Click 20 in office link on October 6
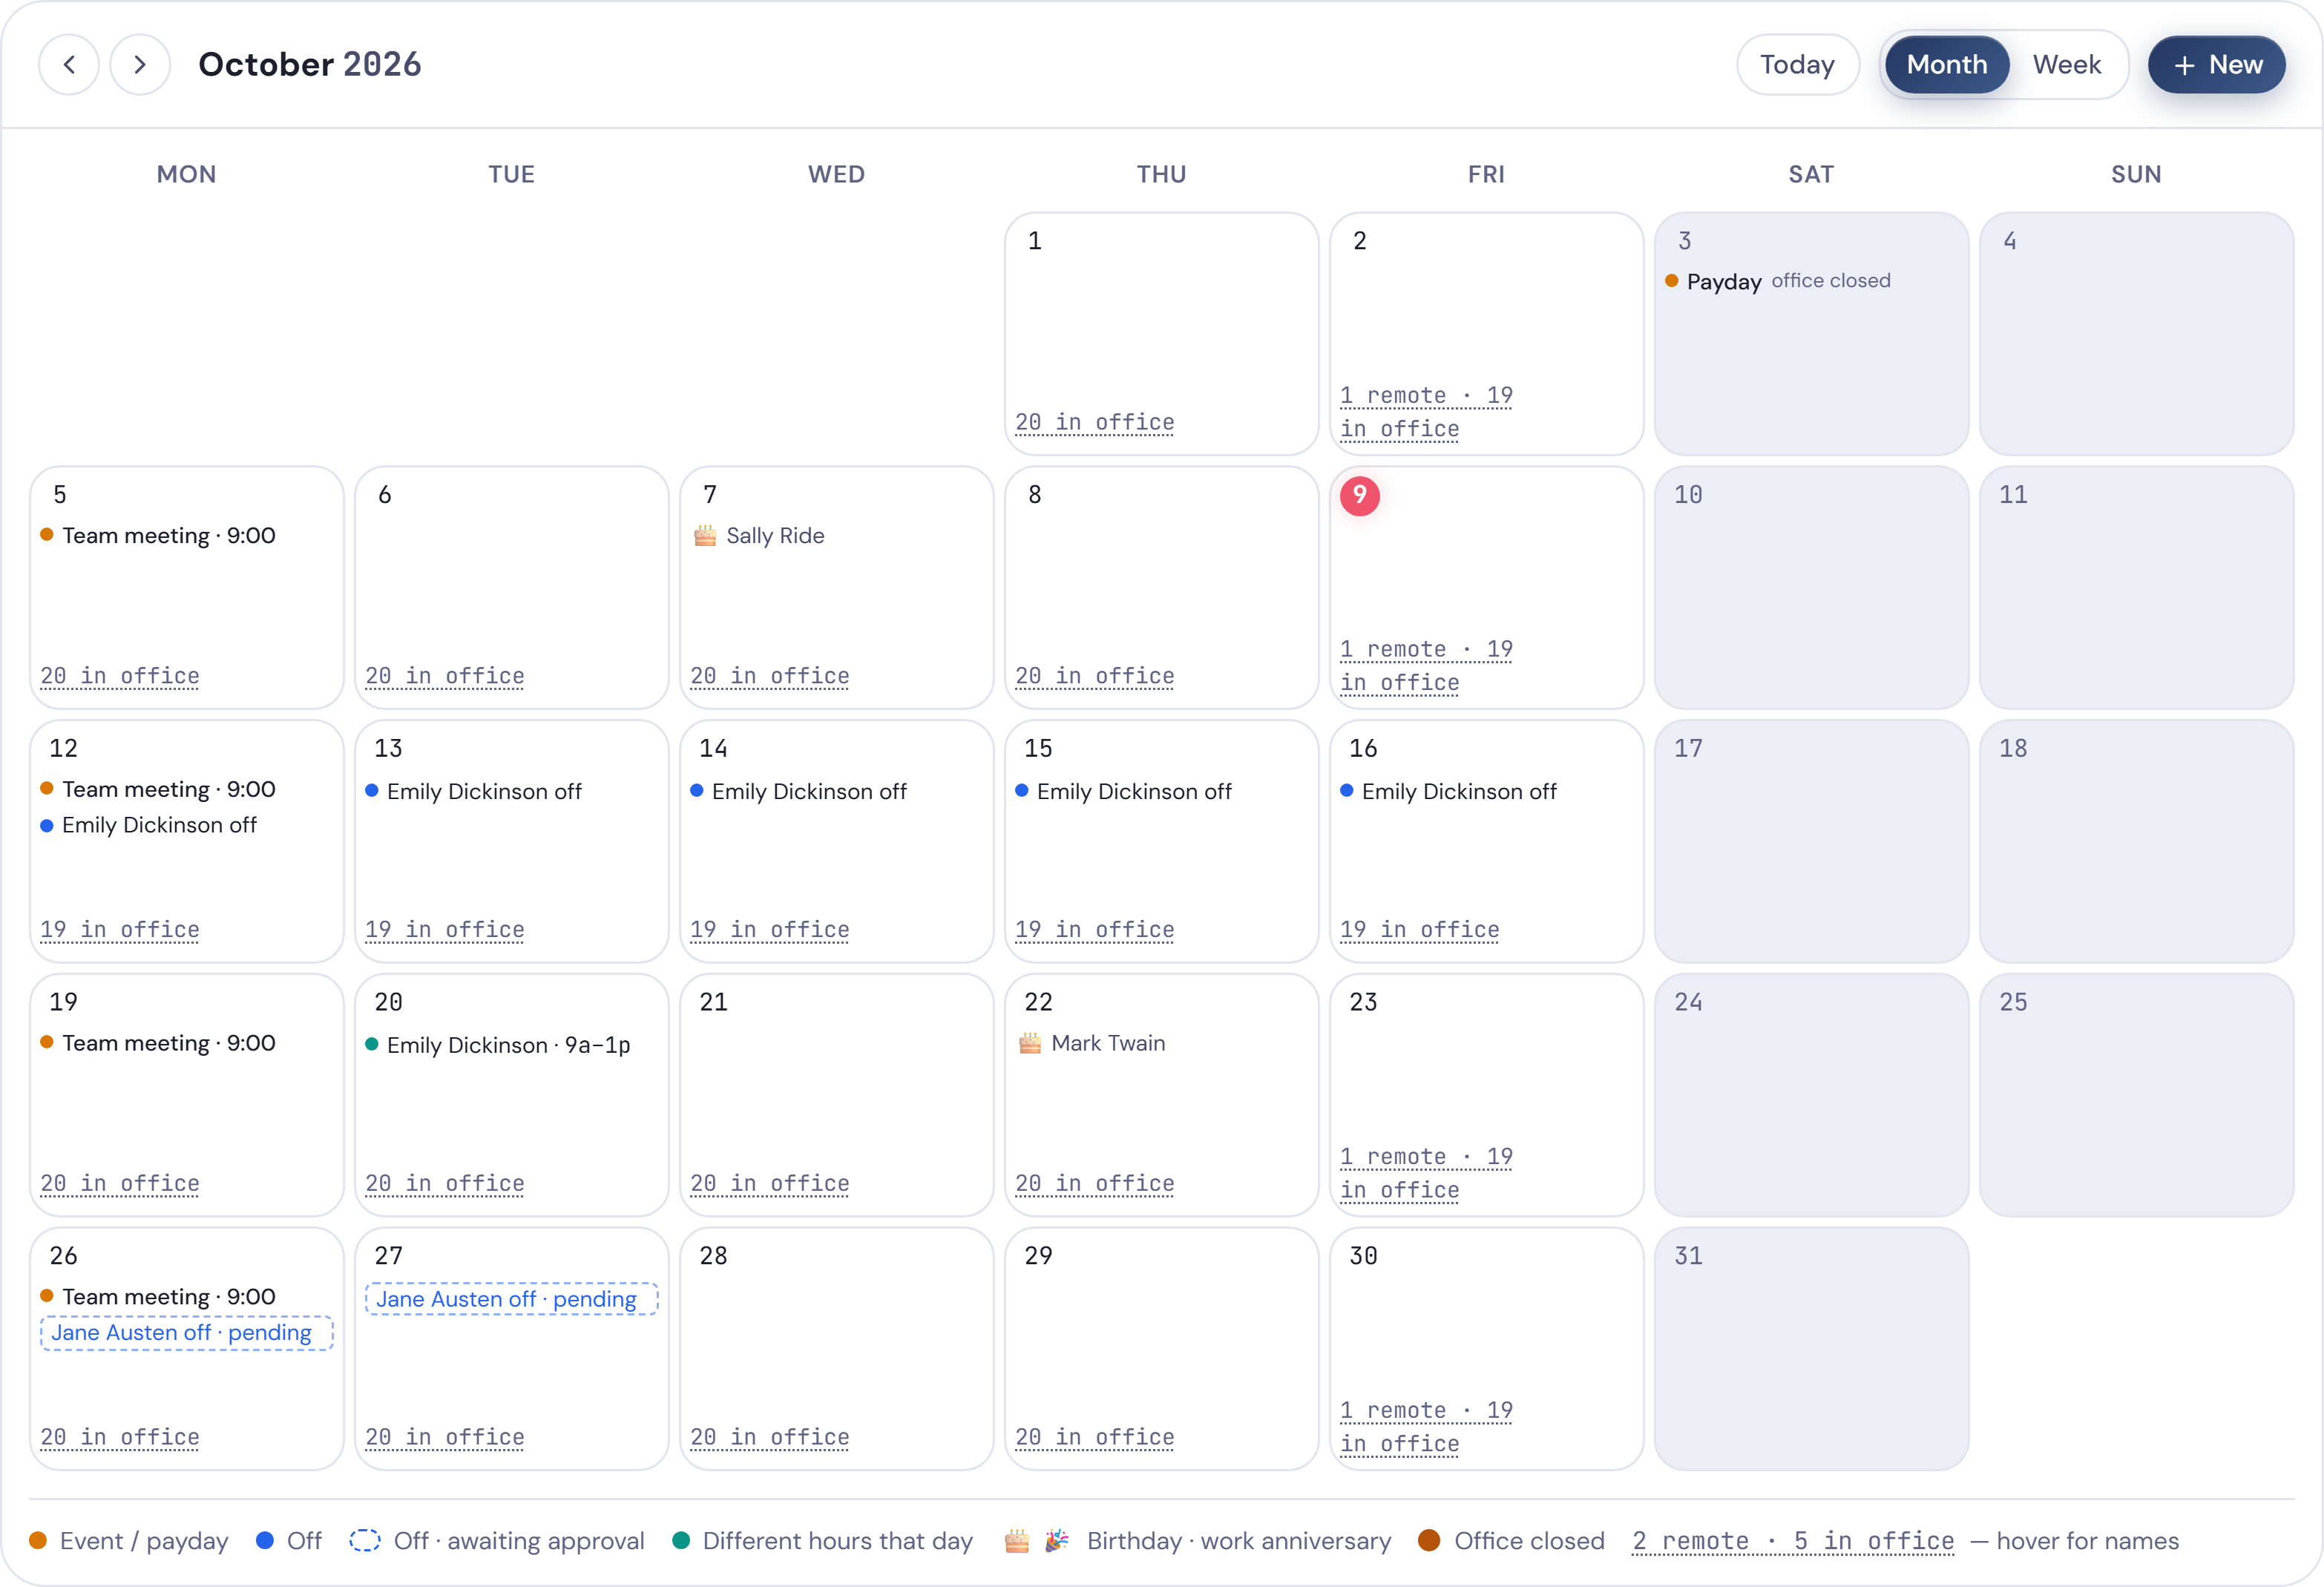This screenshot has width=2324, height=1587. click(x=445, y=676)
